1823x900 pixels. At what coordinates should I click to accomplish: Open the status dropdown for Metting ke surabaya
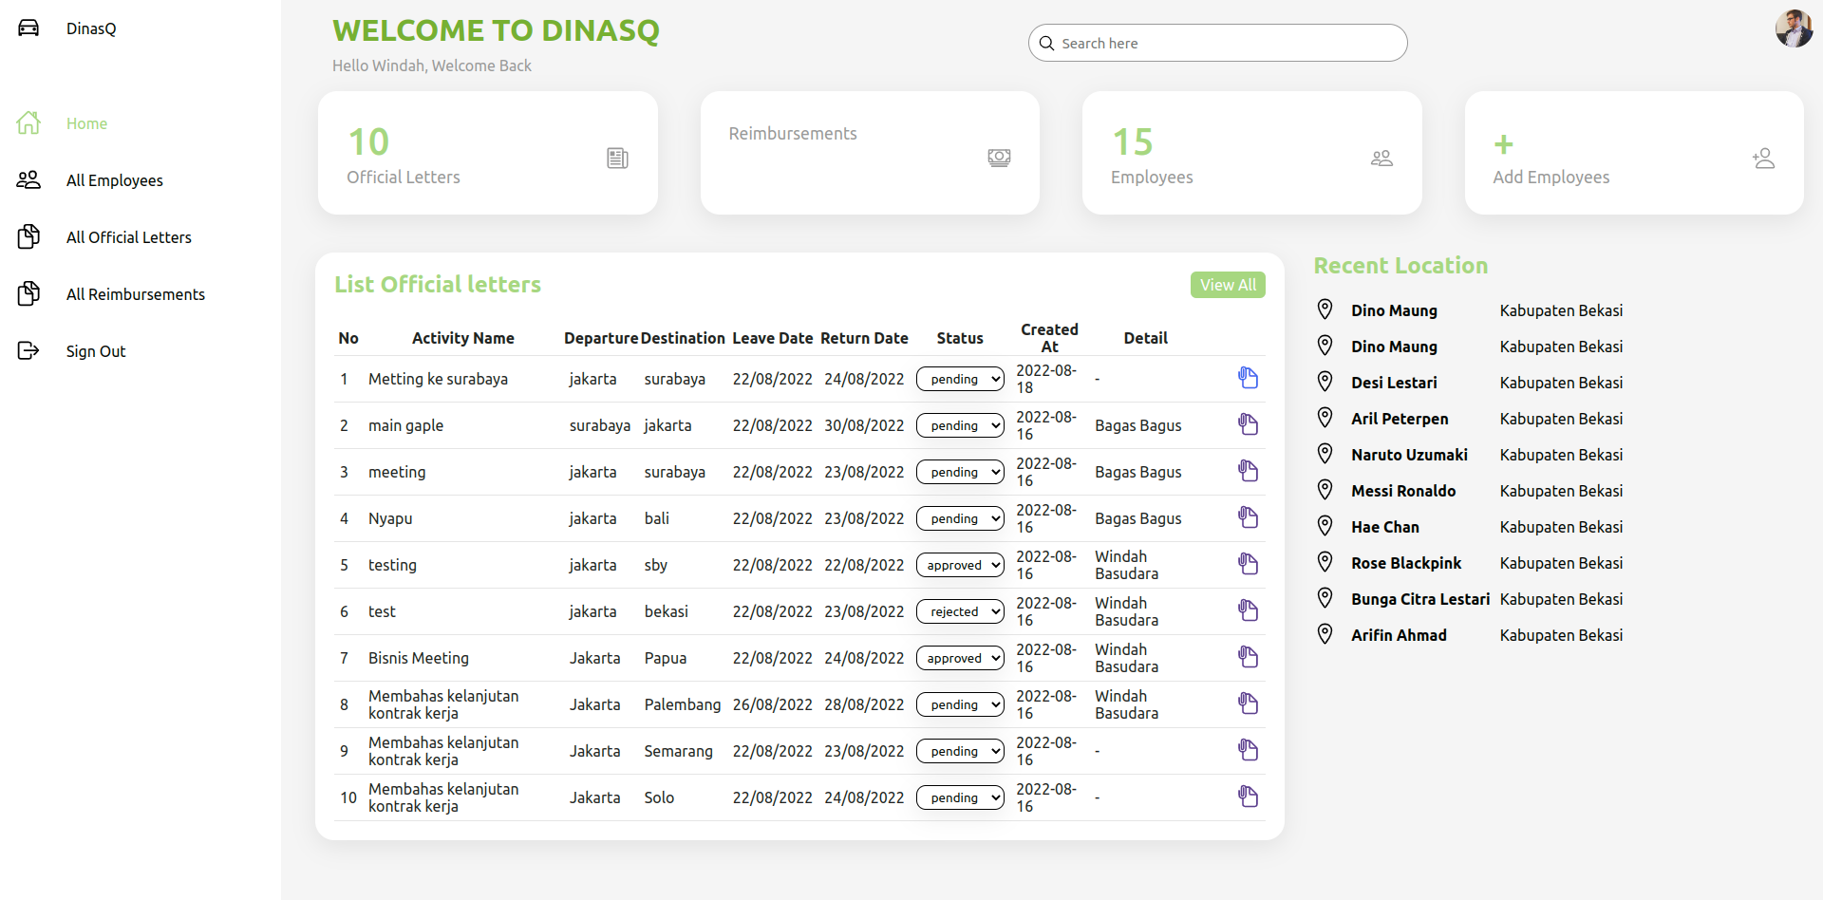[960, 378]
